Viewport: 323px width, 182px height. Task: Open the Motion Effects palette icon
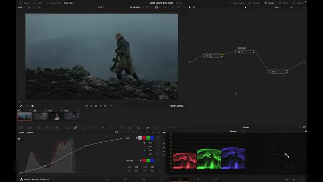[x=66, y=128]
